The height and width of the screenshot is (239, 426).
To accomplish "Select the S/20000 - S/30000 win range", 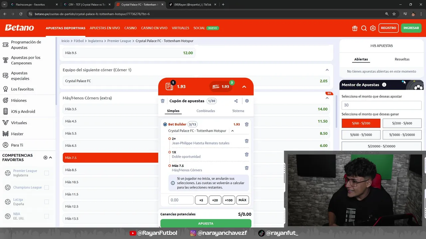I will click(x=381, y=146).
